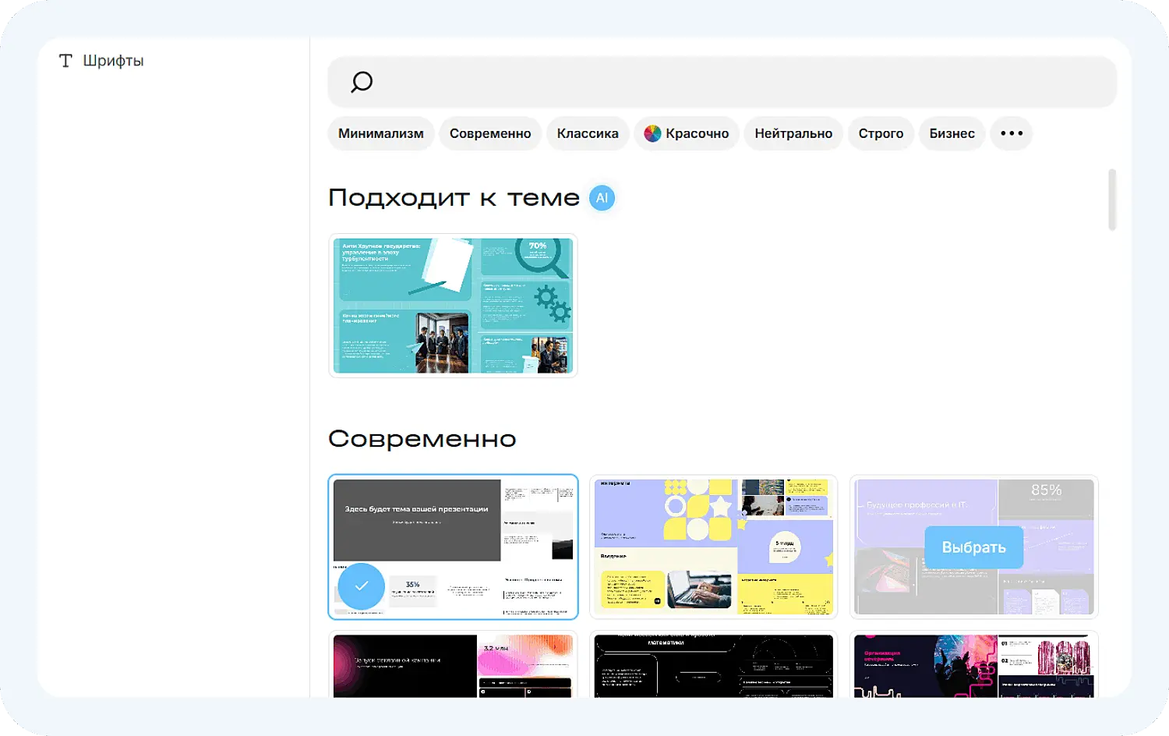Click the Современно section heading
Viewport: 1169px width, 736px height.
422,439
